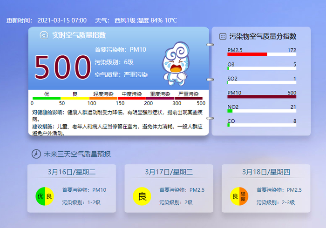Click the top ring binder clip

(210, 45)
